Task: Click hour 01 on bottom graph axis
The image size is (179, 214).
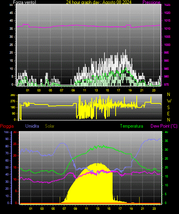Action: tap(31, 209)
